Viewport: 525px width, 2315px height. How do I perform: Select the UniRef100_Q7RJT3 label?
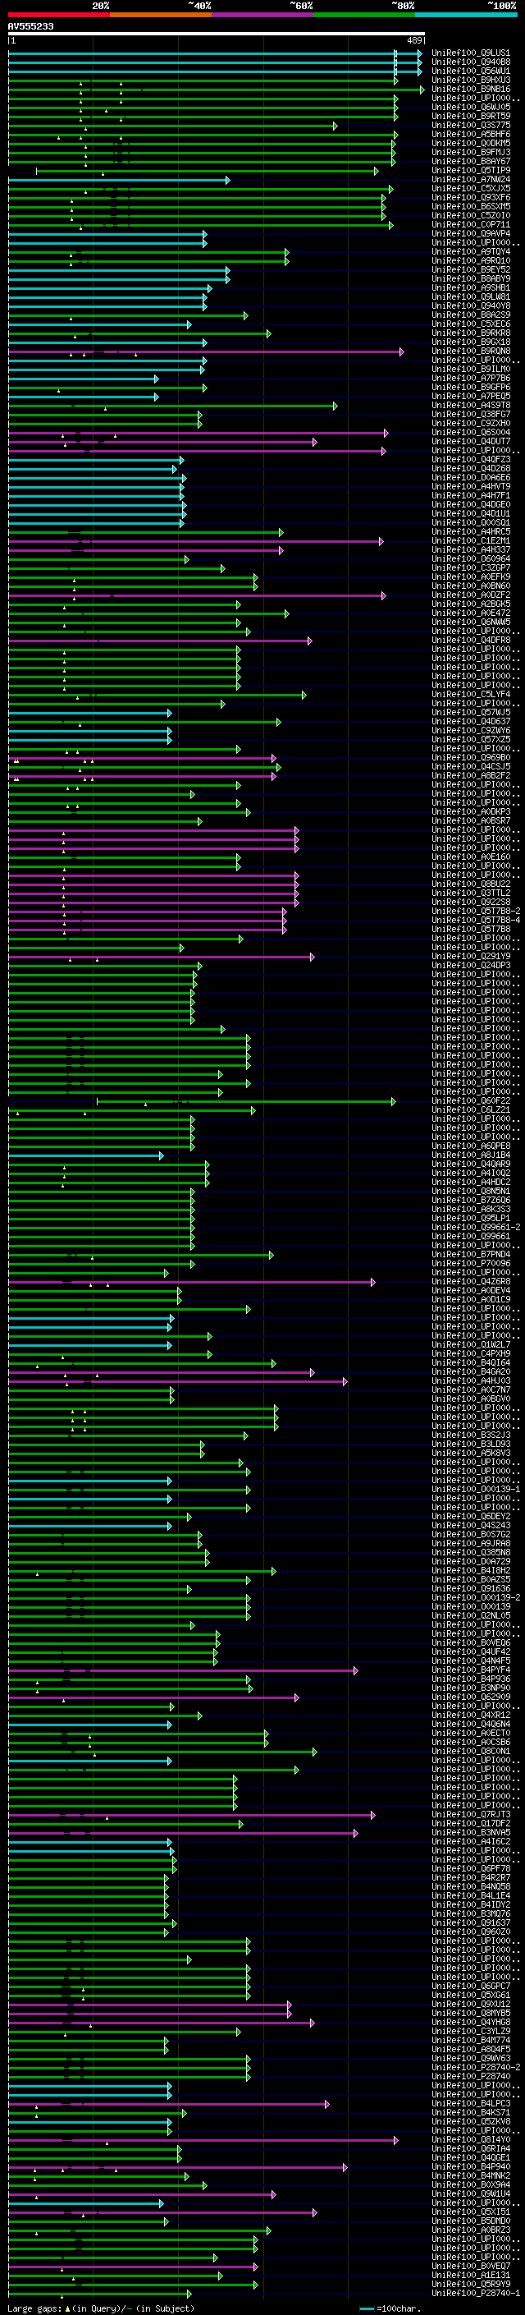pyautogui.click(x=471, y=1816)
